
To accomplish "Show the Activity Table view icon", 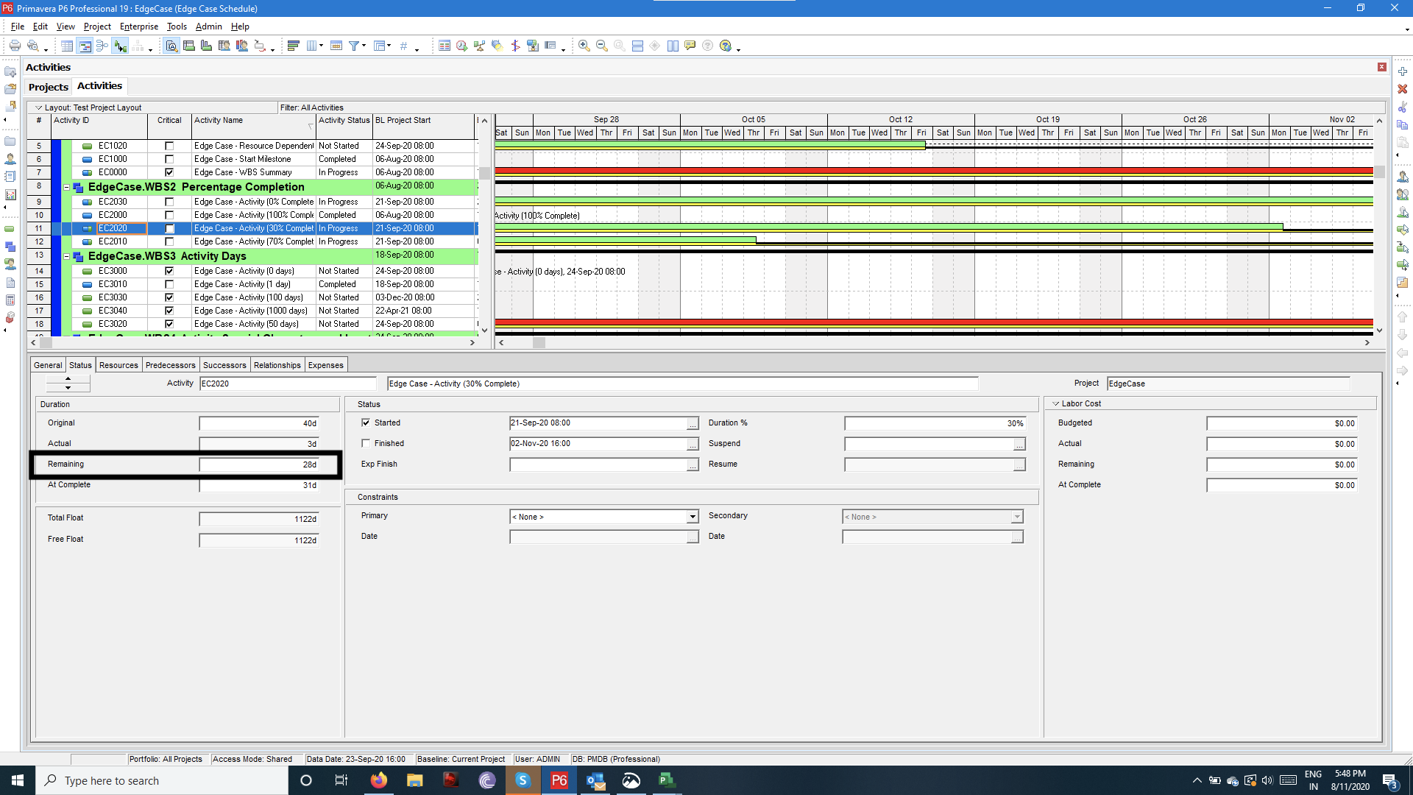I will (x=67, y=46).
